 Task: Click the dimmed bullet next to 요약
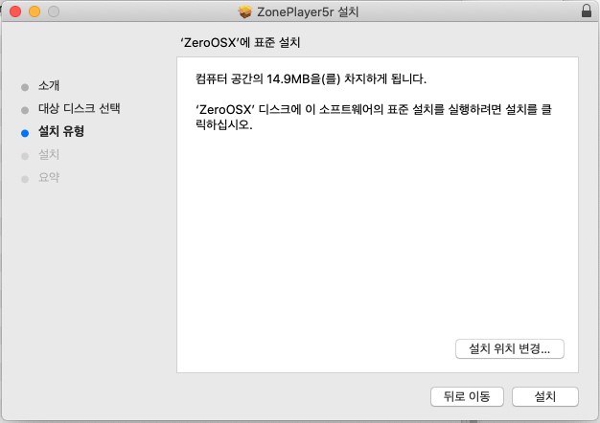point(25,178)
